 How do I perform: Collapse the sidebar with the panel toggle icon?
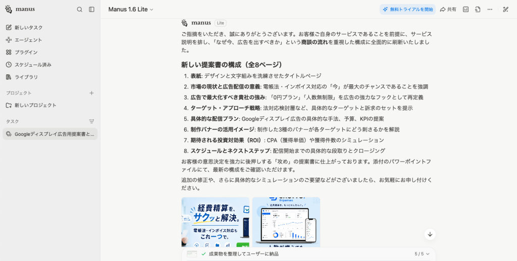click(92, 10)
